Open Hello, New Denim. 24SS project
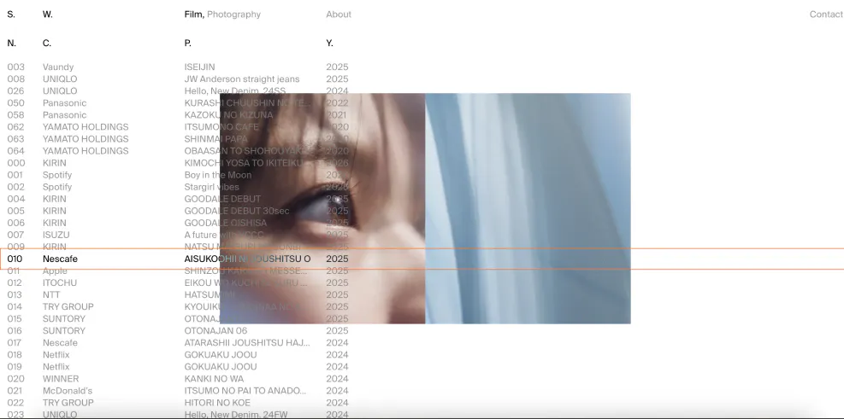This screenshot has height=419, width=844. (178, 90)
